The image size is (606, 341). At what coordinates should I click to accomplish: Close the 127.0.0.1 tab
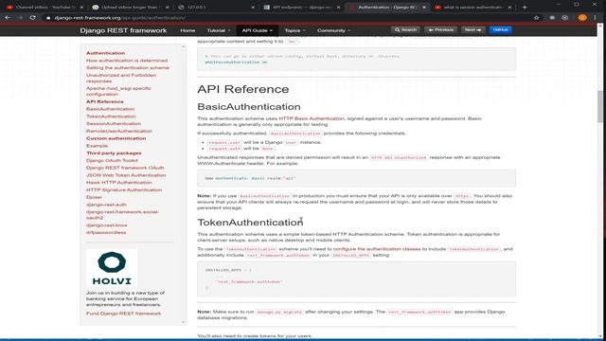pyautogui.click(x=253, y=7)
